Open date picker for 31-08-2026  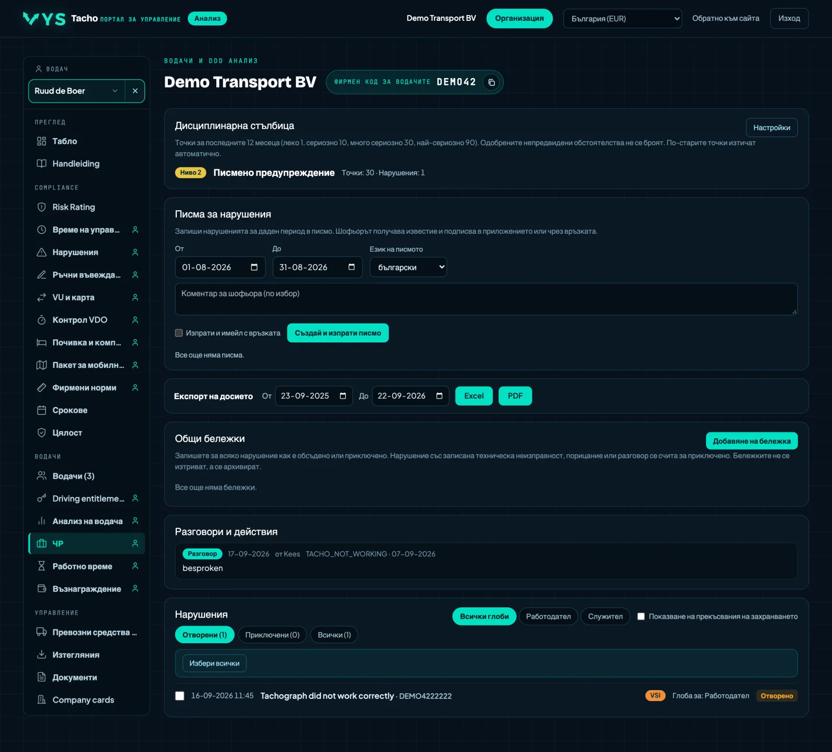click(x=352, y=267)
